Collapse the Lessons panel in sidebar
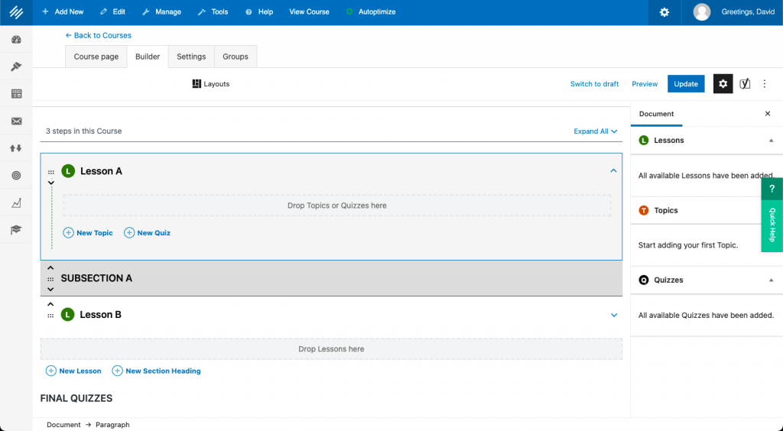This screenshot has height=431, width=783. coord(771,141)
